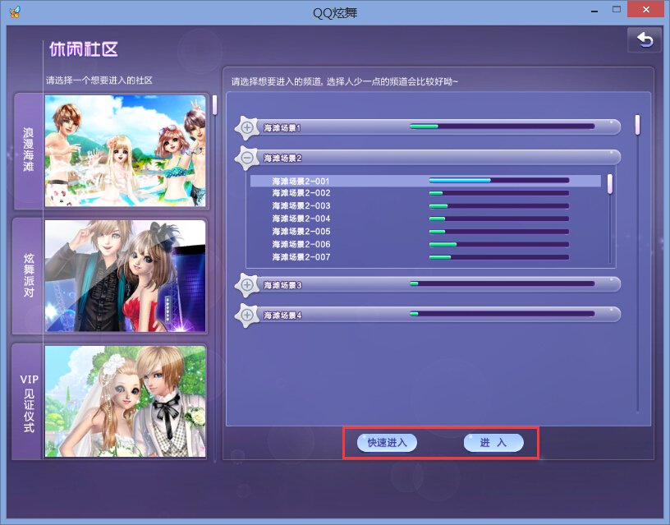
Task: Maximize the QQ炫舞 window
Action: point(616,9)
